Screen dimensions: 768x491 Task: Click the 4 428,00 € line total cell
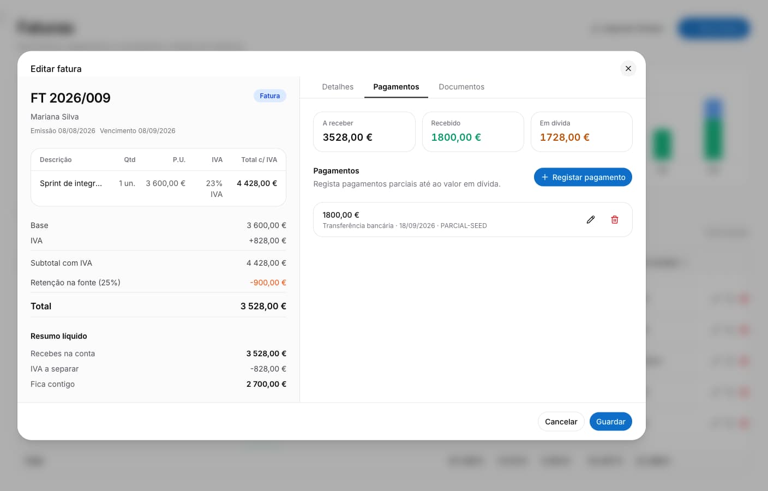click(257, 183)
